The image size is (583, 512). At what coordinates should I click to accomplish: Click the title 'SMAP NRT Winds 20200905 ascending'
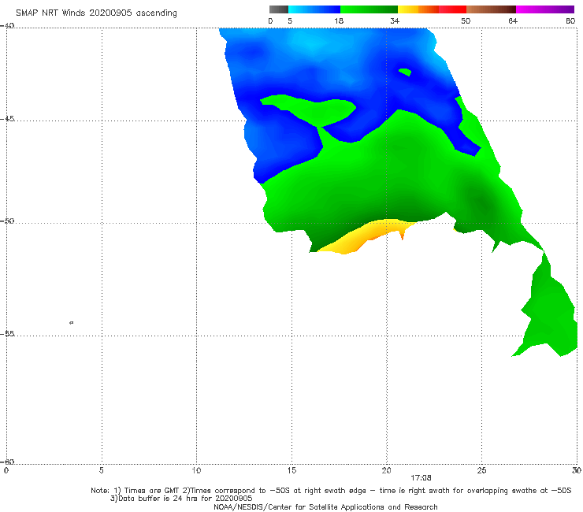[x=96, y=13]
